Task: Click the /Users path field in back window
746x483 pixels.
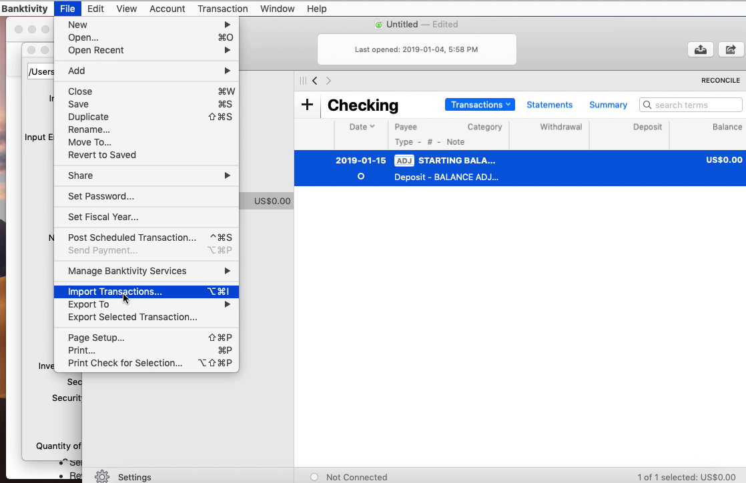Action: (41, 72)
